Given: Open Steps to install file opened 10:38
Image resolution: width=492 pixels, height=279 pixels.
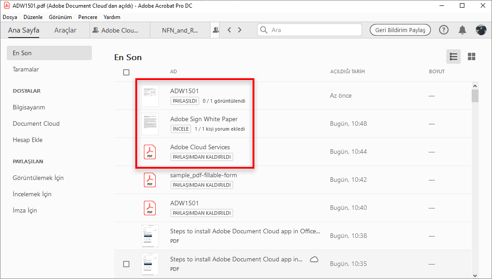Looking at the screenshot, I should pos(245,232).
